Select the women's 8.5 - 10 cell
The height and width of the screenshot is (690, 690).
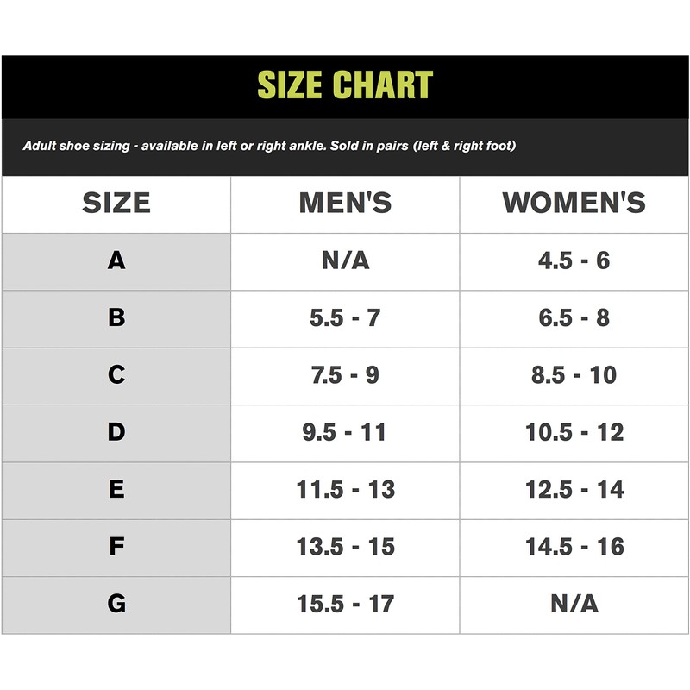[574, 375]
